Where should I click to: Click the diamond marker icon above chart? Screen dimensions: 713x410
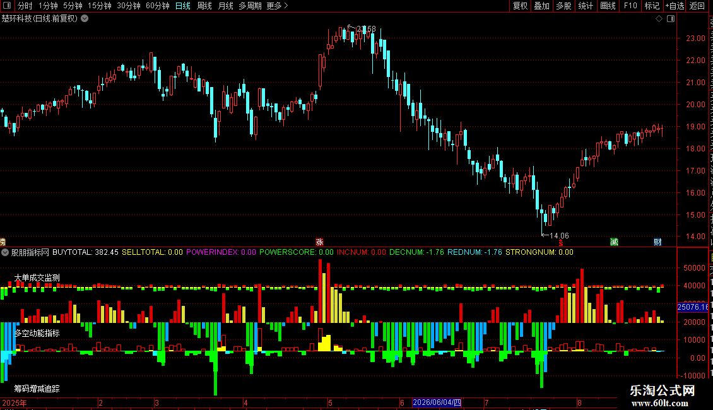[x=659, y=19]
